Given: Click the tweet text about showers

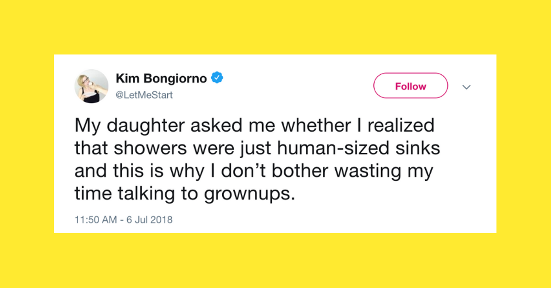Looking at the screenshot, I should click(257, 159).
